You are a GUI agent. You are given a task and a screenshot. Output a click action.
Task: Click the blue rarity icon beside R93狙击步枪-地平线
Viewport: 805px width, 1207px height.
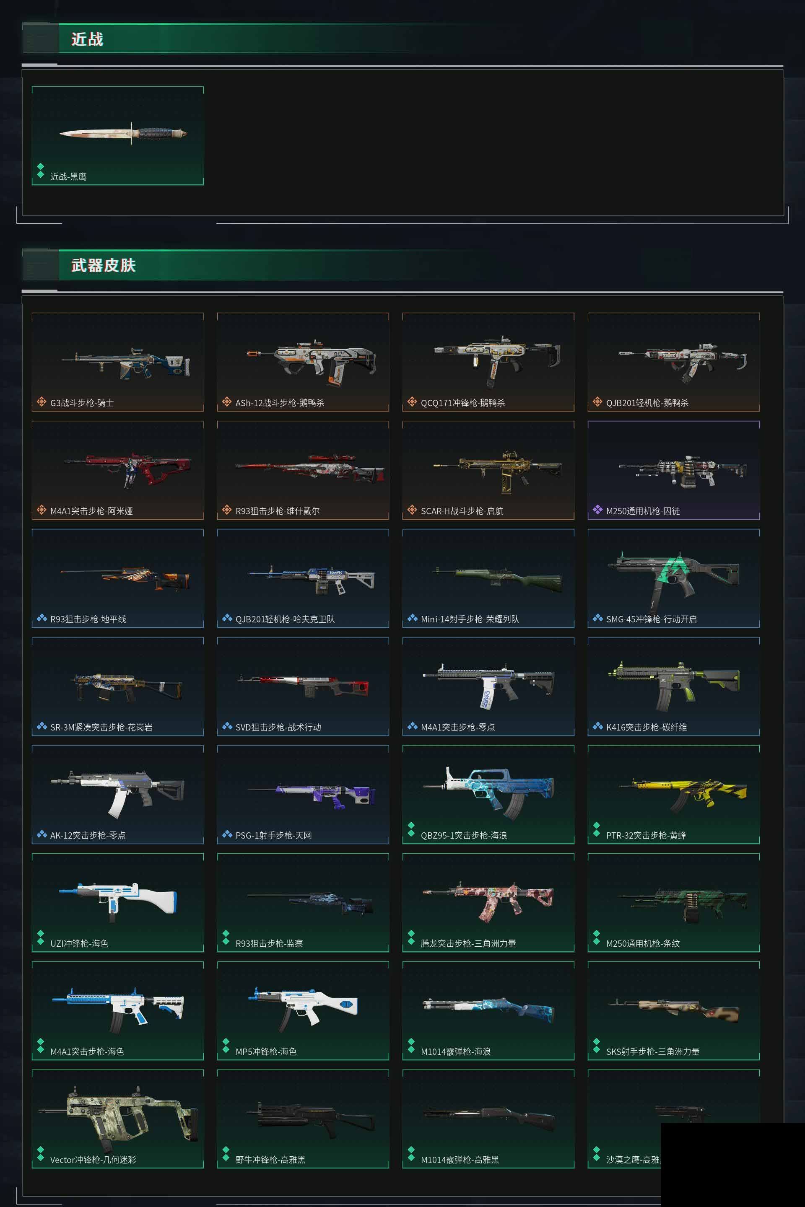tap(42, 618)
